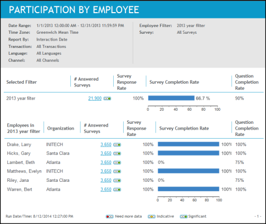Image resolution: width=266 pixels, height=224 pixels.
Task: Click significance icon in Hicks, Gary row
Action: pyautogui.click(x=117, y=153)
